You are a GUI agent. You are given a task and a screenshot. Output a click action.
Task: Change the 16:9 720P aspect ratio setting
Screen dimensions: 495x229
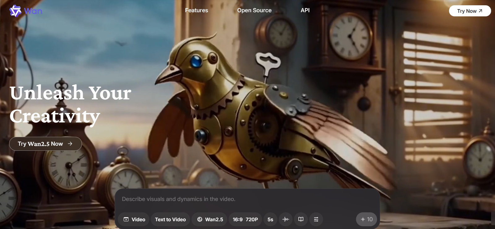pos(245,219)
